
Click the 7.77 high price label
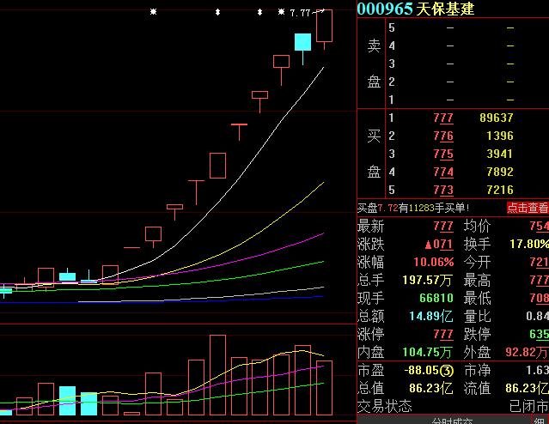click(301, 13)
